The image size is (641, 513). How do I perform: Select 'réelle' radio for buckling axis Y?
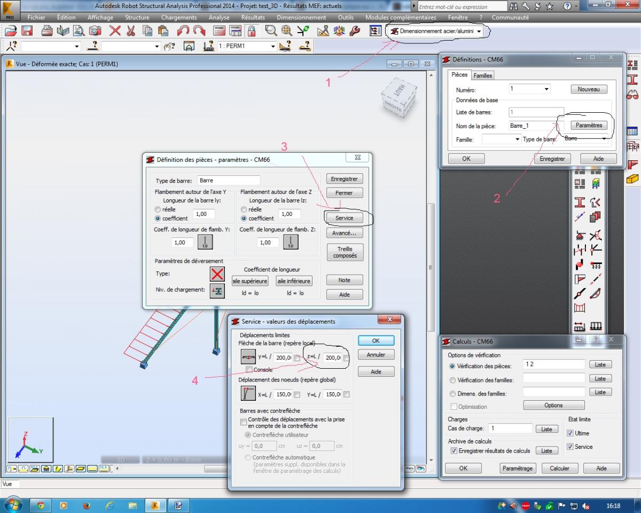[x=158, y=210]
